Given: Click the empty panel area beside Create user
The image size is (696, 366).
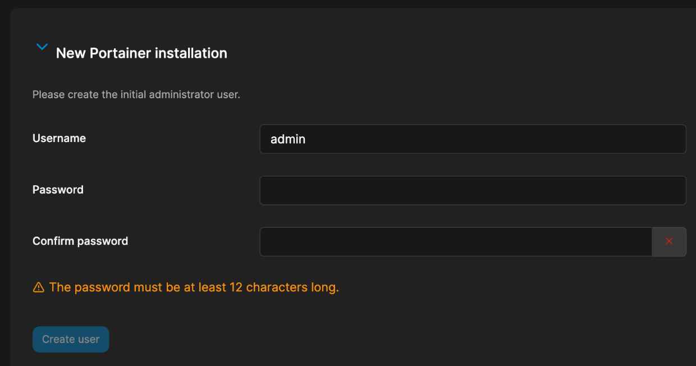Looking at the screenshot, I should 393,340.
